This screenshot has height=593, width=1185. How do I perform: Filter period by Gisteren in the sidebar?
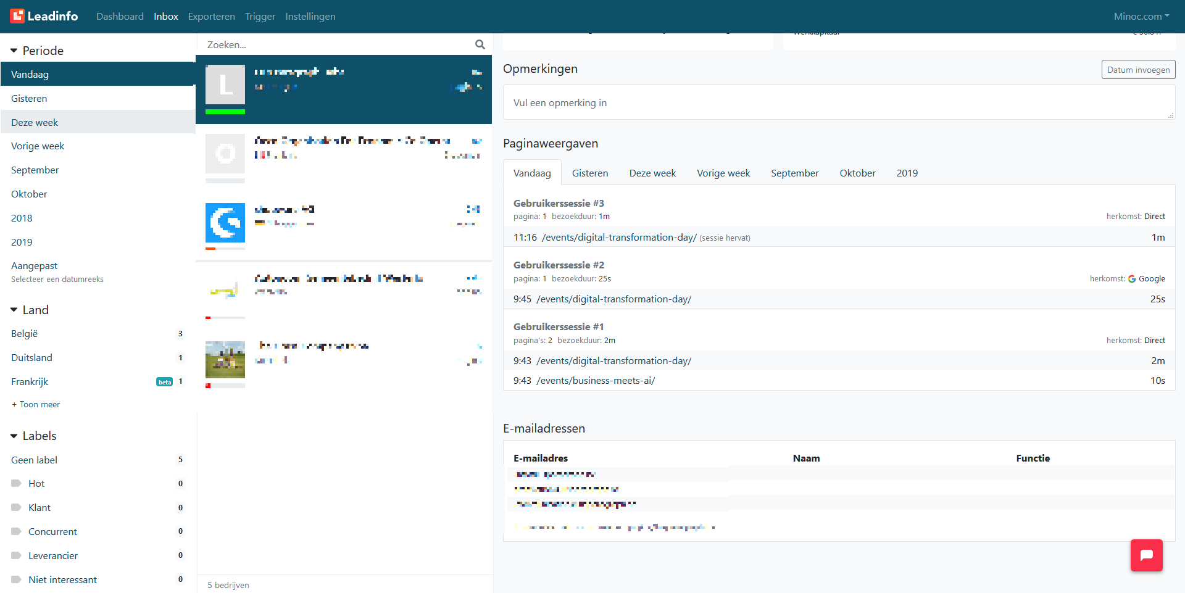click(x=98, y=98)
